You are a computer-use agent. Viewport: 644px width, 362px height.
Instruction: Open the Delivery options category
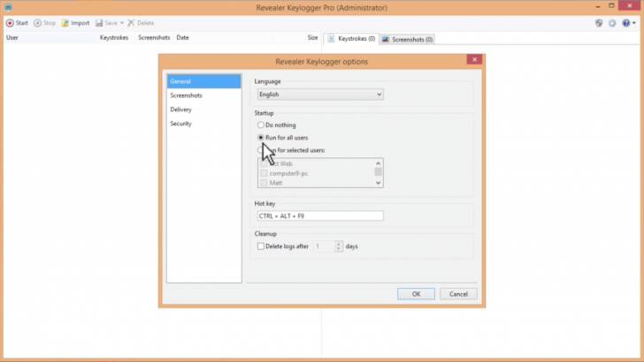203,109
